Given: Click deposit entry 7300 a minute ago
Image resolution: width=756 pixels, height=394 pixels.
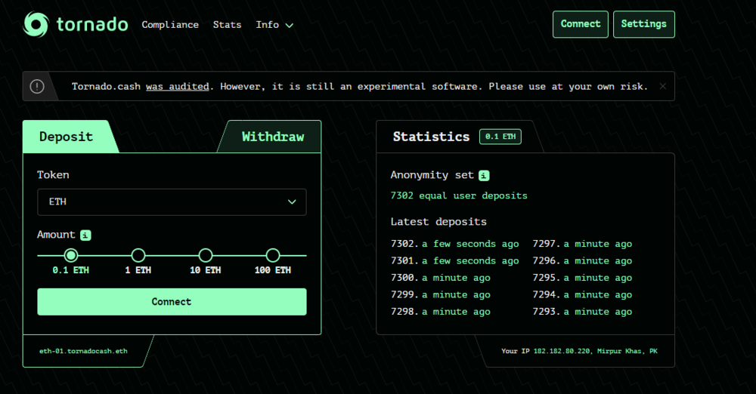Looking at the screenshot, I should point(441,278).
